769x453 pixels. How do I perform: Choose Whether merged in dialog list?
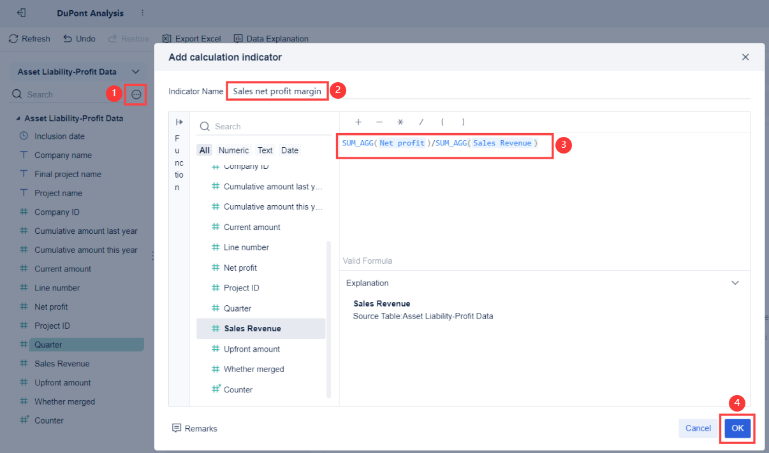coord(261,370)
